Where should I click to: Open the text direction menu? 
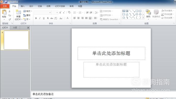(x=106, y=11)
